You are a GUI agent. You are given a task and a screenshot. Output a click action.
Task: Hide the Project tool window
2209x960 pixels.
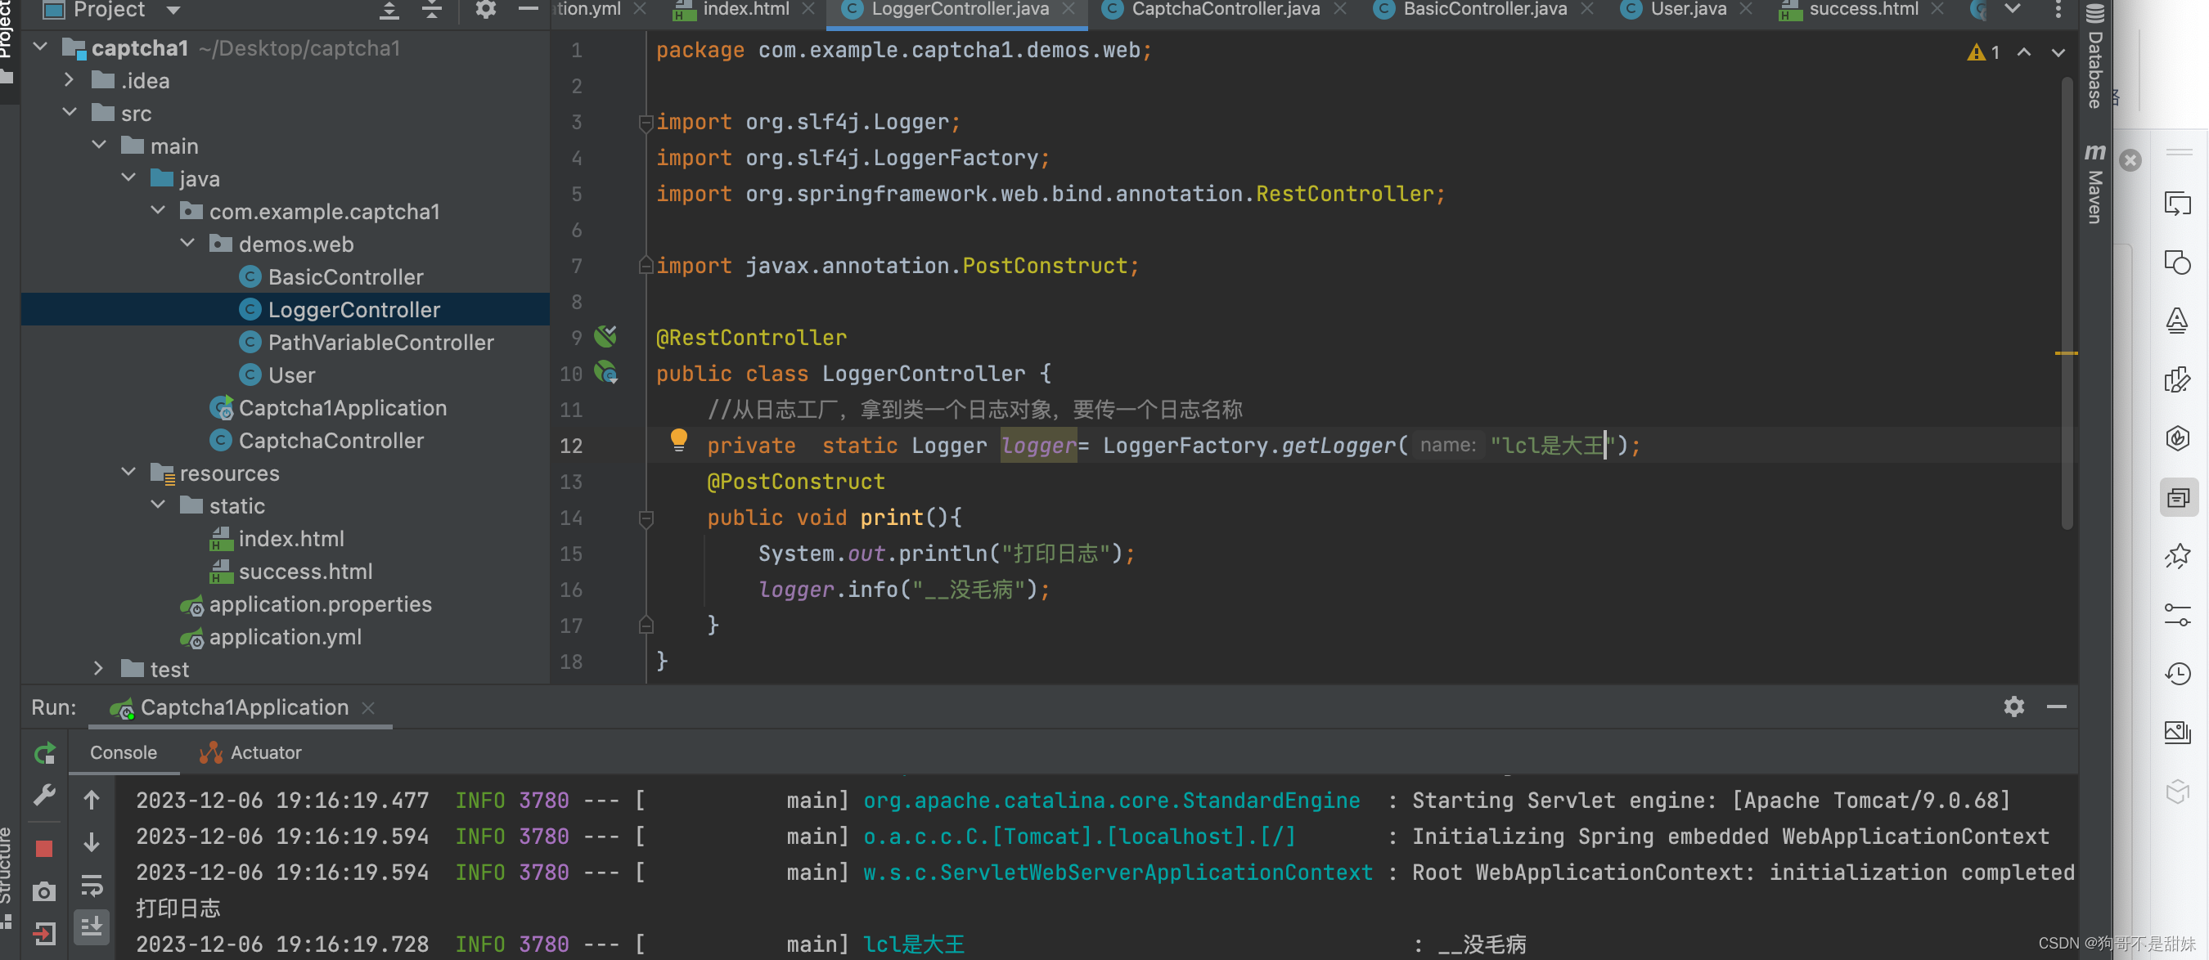click(x=529, y=10)
